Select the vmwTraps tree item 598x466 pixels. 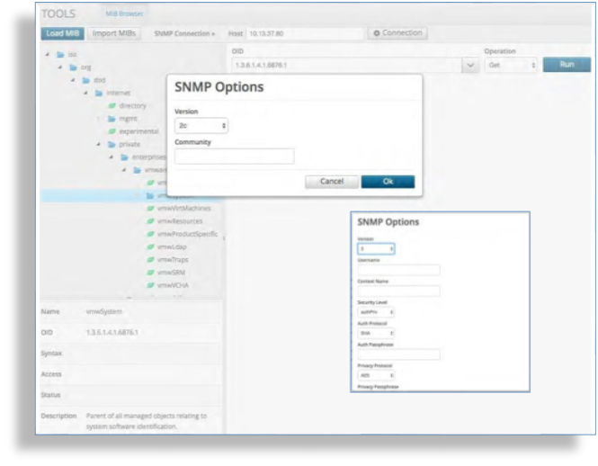[x=173, y=260]
